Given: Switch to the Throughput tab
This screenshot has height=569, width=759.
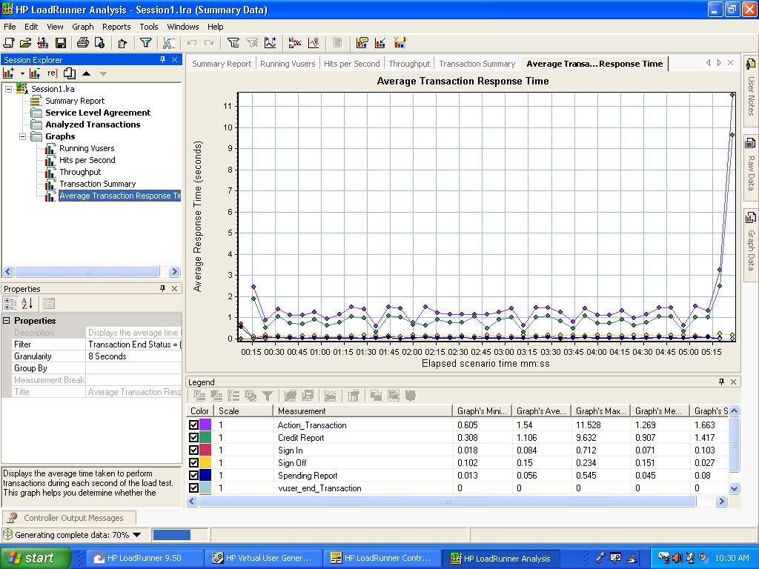Looking at the screenshot, I should point(409,64).
